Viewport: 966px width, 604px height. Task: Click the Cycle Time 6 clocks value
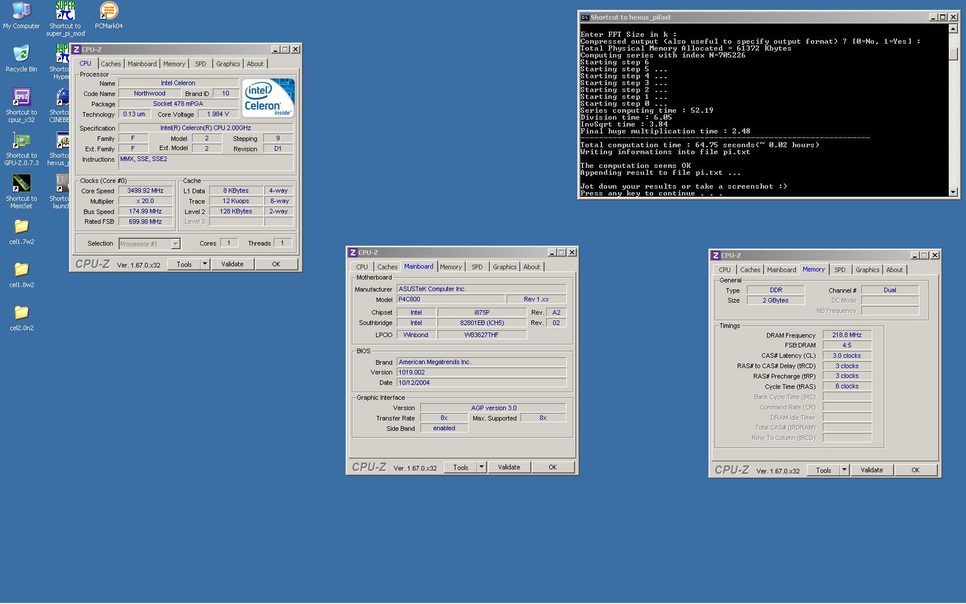coord(847,386)
